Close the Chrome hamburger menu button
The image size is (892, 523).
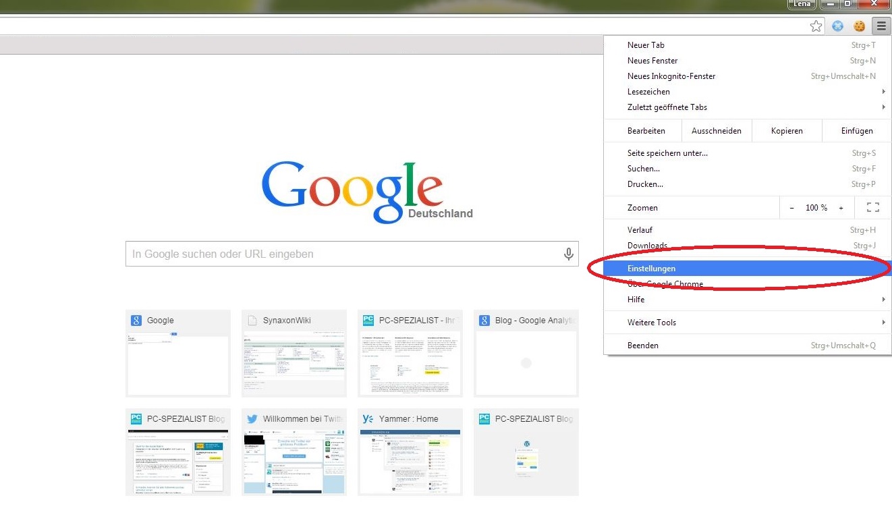point(881,26)
